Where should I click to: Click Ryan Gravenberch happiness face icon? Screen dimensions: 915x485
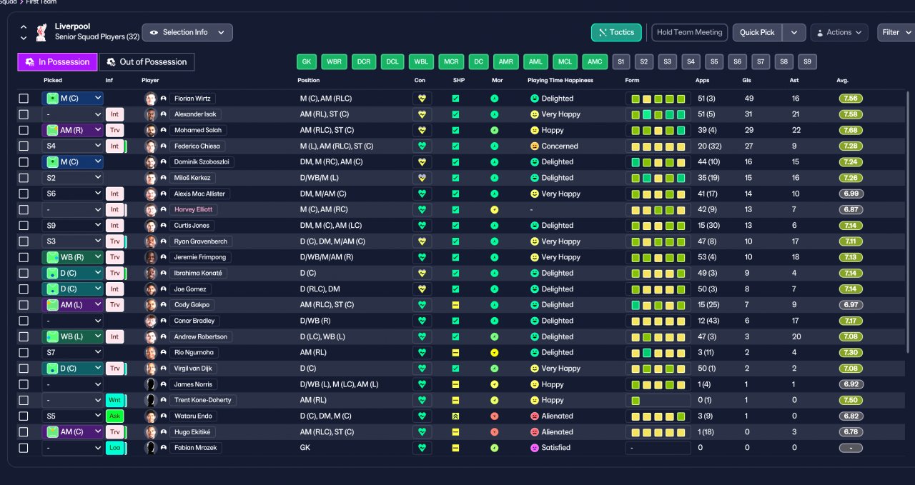pos(534,241)
